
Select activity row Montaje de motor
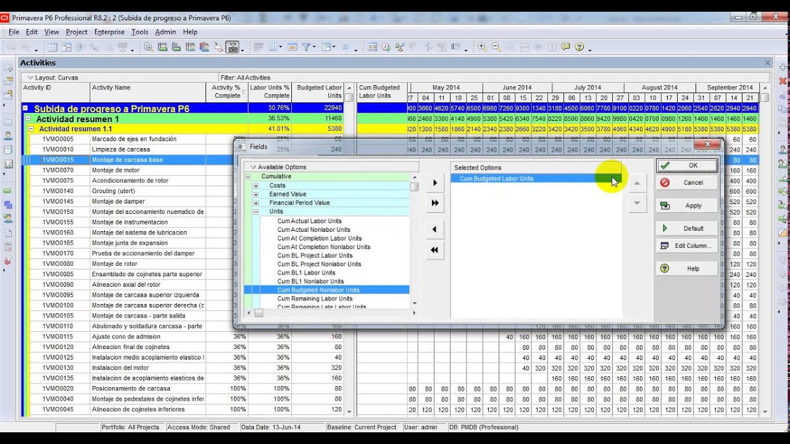[115, 170]
